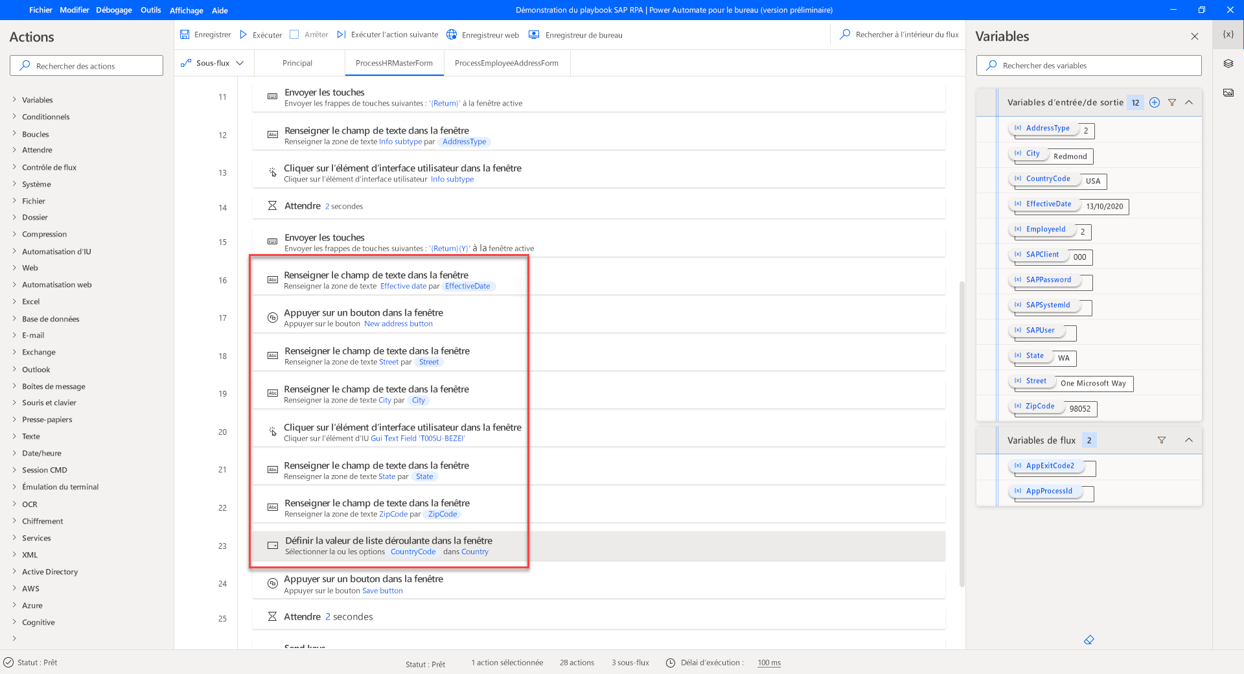Click the eraser icon under variables
Image resolution: width=1244 pixels, height=674 pixels.
tap(1089, 640)
